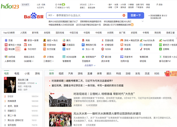
Task: Switch to the 电视 tab
Action: 17,73
